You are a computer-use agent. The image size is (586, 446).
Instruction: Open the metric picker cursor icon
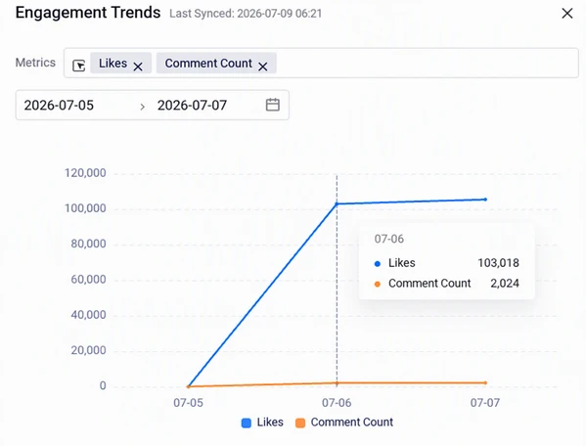tap(79, 66)
